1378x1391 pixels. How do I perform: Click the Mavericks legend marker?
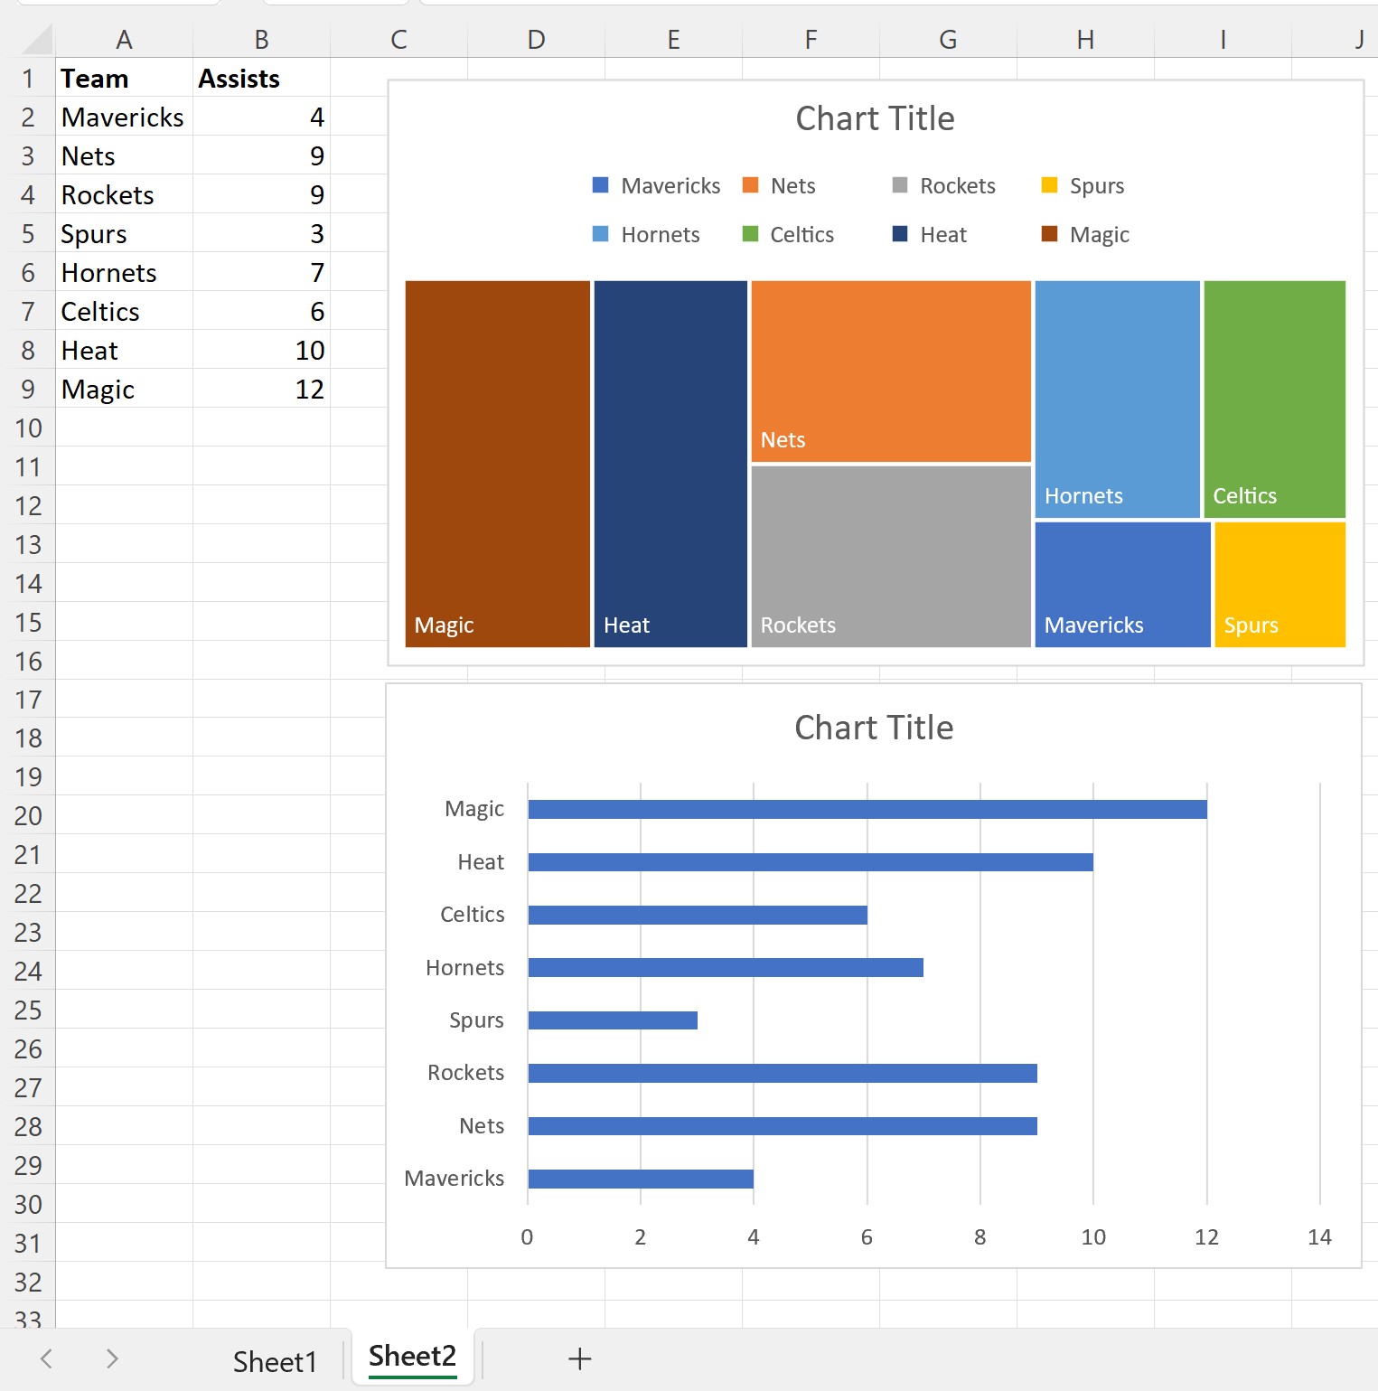click(599, 185)
